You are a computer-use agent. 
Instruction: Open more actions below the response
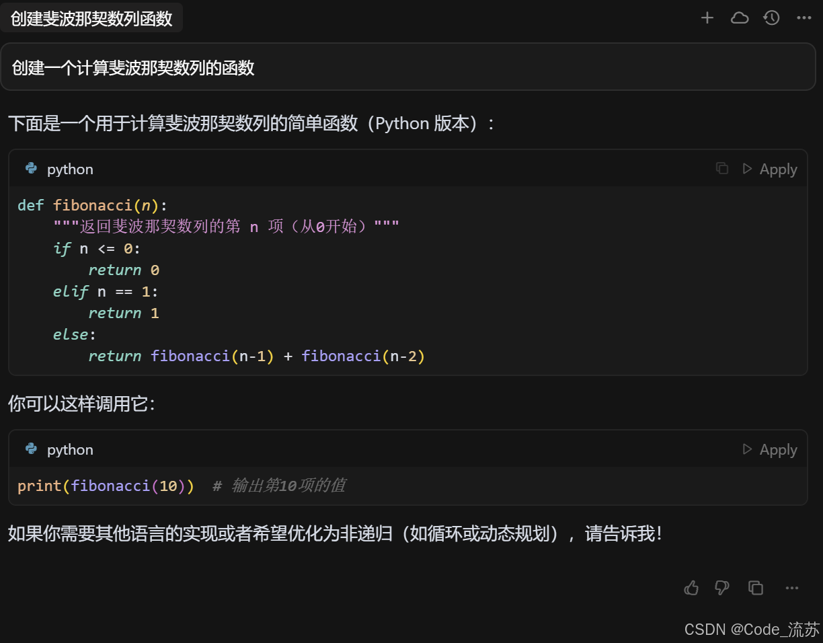click(792, 588)
